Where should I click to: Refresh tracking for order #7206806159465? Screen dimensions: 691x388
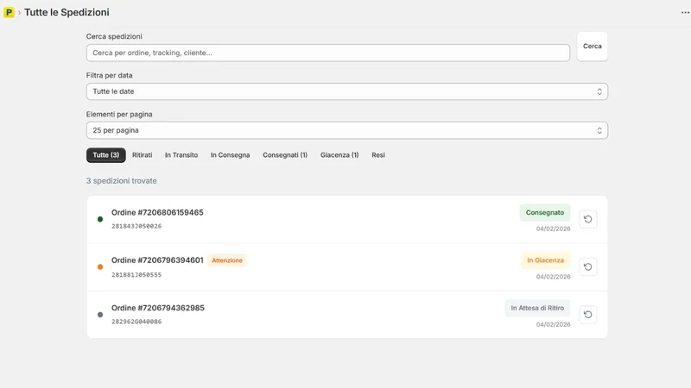tap(588, 219)
